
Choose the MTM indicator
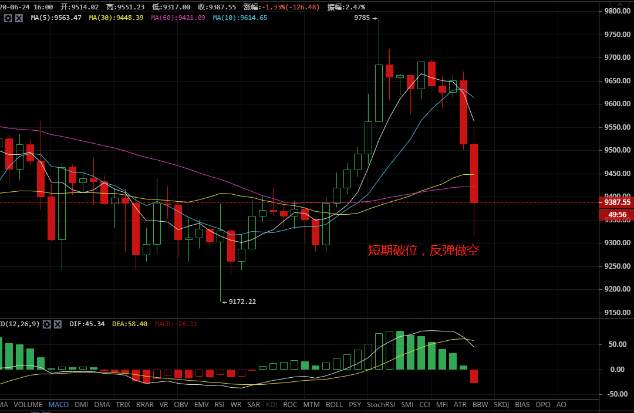[311, 405]
